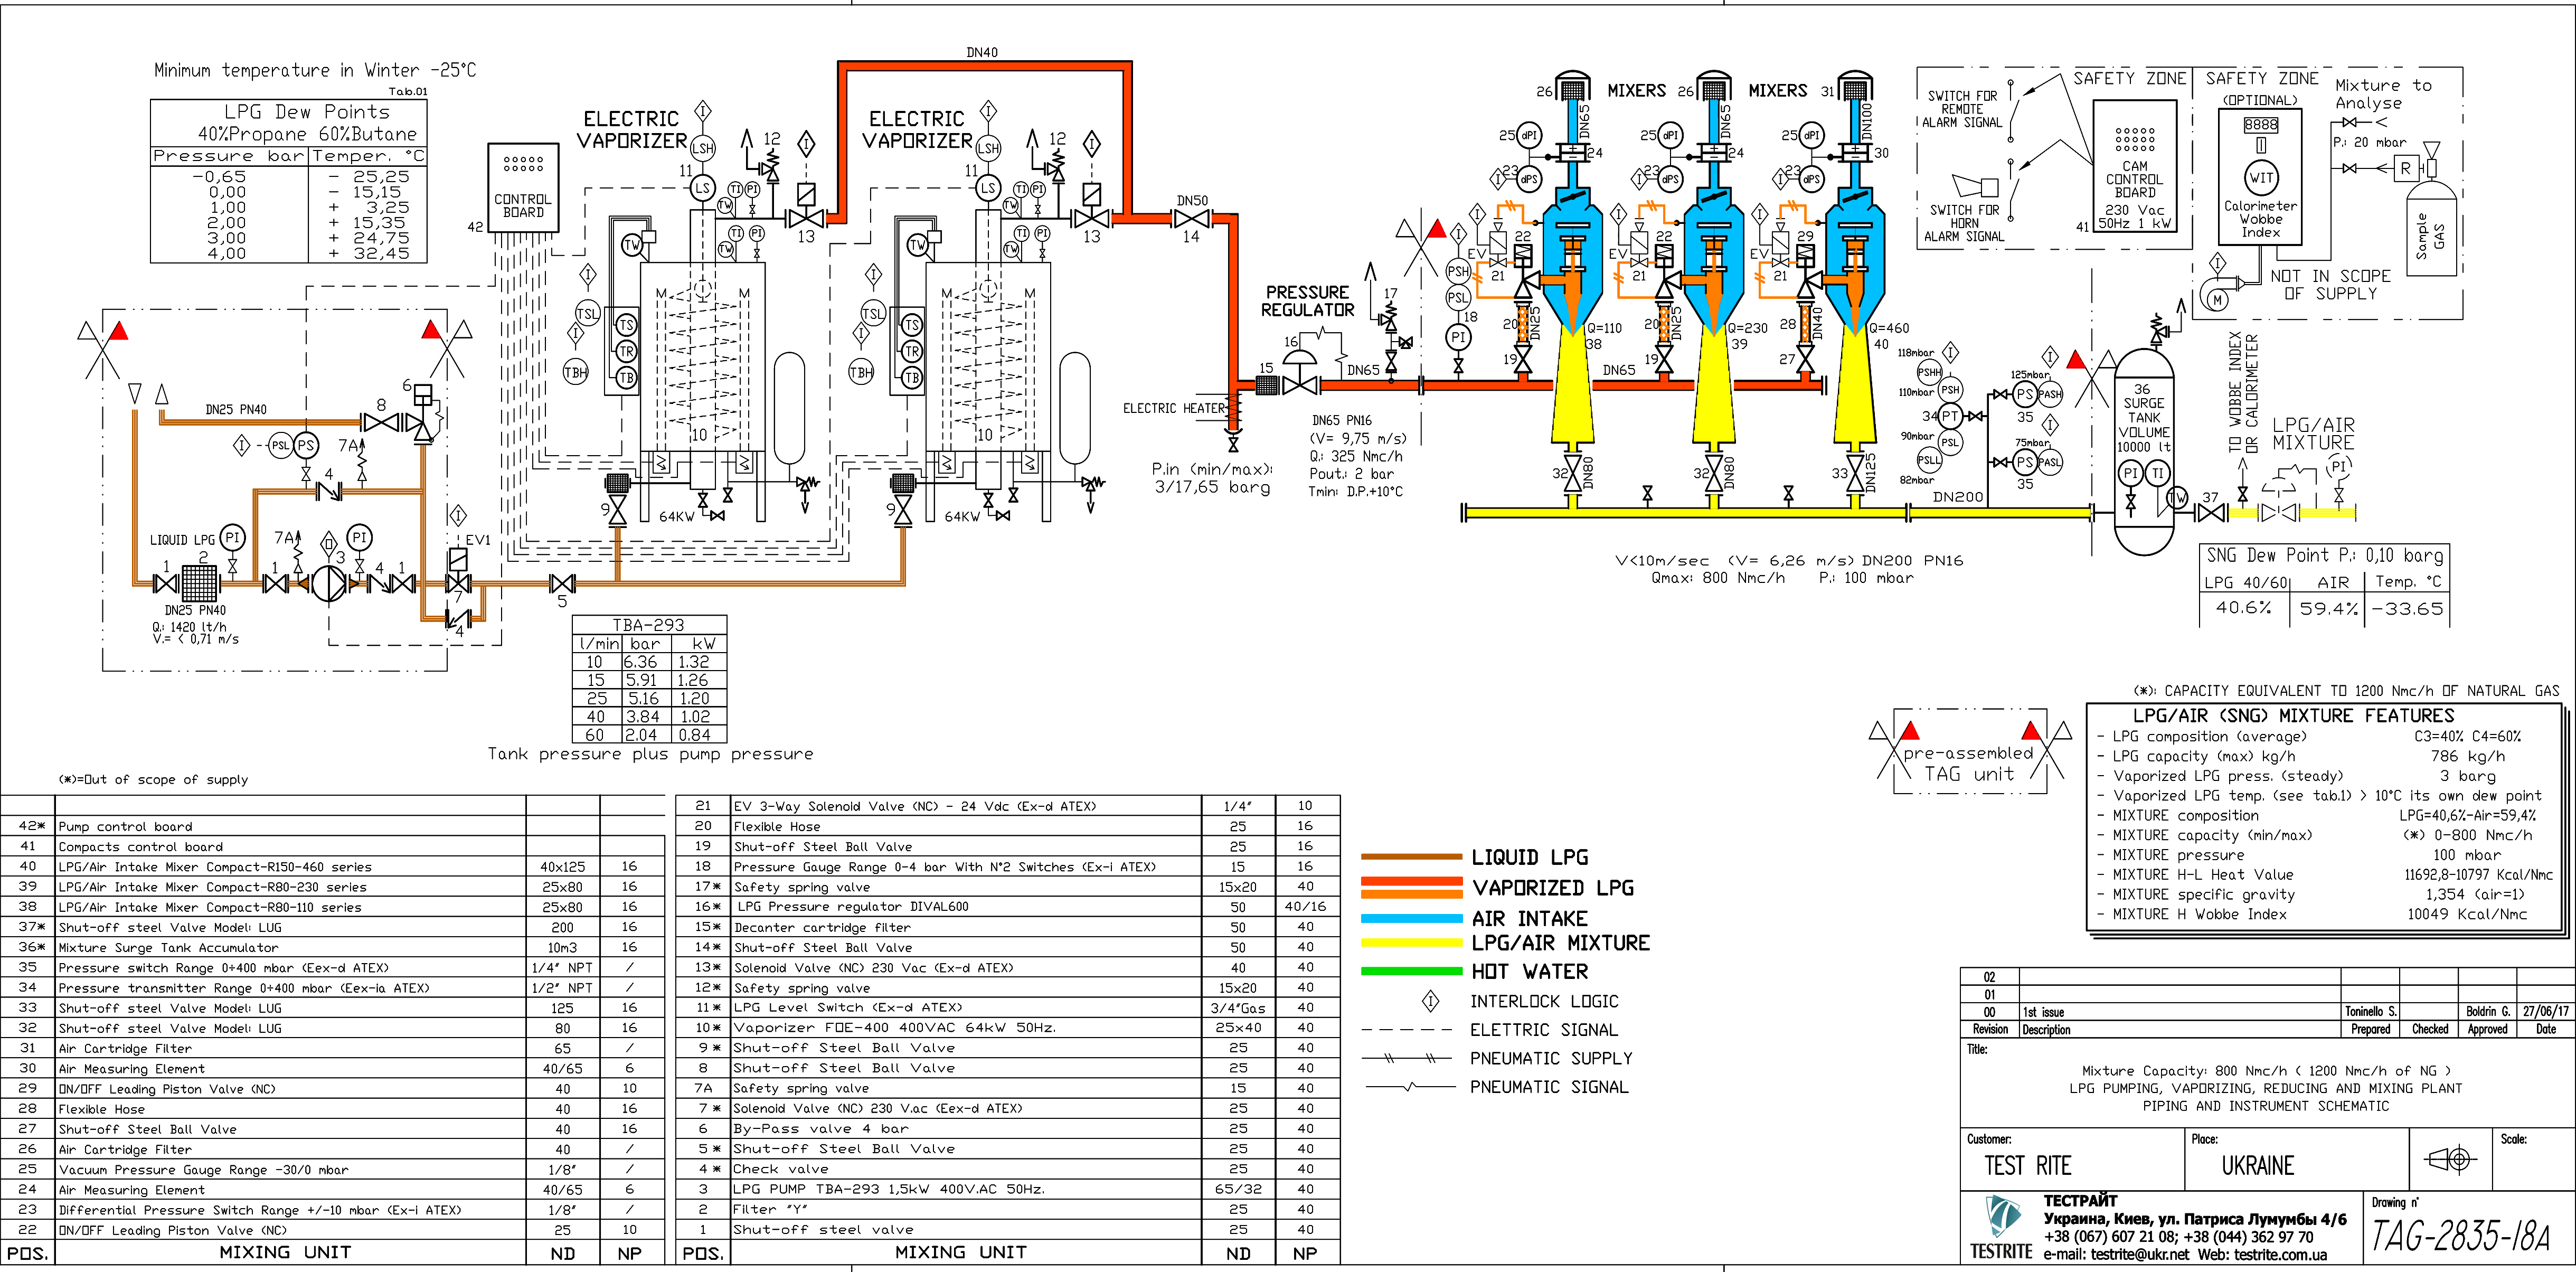
Task: Click the TBA-293 pump table header
Action: (x=649, y=624)
